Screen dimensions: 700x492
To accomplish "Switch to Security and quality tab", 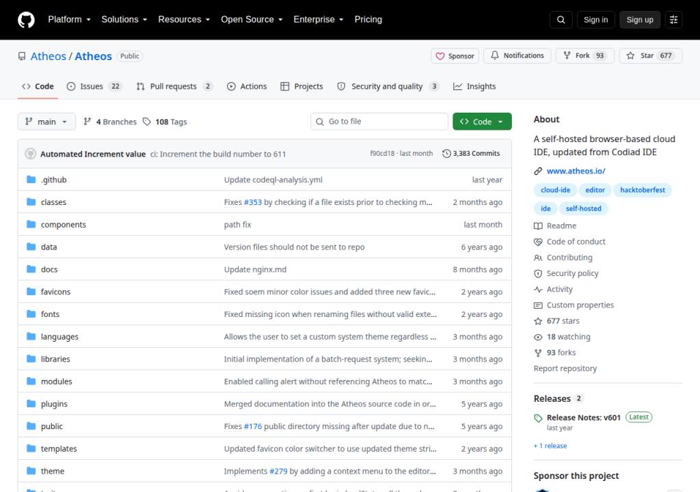I will (x=388, y=86).
